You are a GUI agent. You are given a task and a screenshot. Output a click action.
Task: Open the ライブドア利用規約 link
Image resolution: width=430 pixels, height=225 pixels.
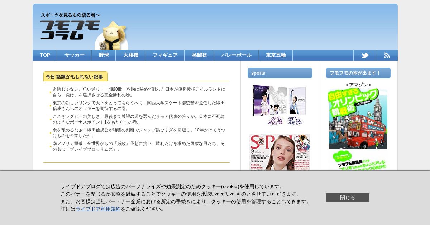tap(98, 209)
